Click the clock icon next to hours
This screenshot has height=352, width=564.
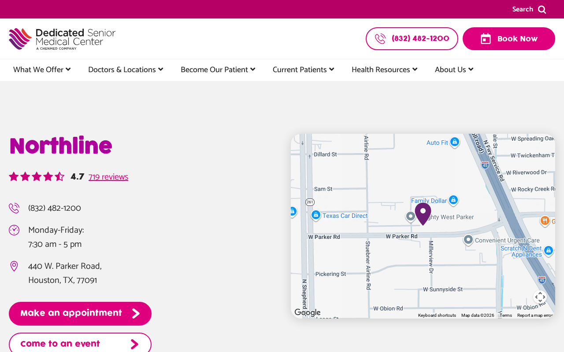coord(14,230)
